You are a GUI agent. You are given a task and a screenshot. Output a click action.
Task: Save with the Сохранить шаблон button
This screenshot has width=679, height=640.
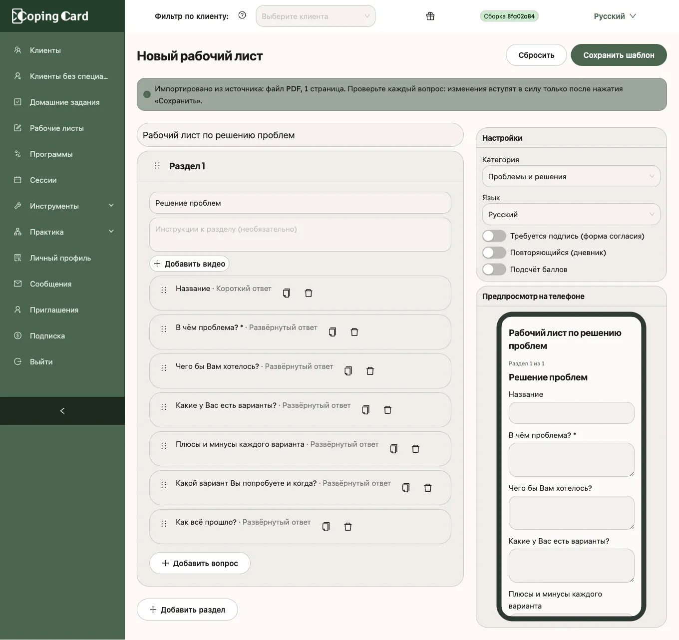point(619,55)
